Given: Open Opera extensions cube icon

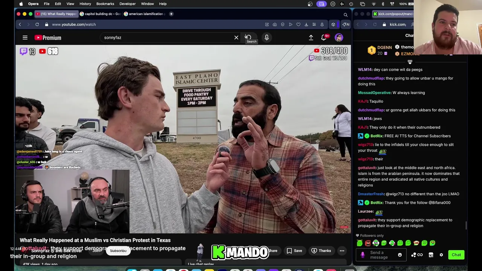Looking at the screenshot, I should pyautogui.click(x=333, y=24).
